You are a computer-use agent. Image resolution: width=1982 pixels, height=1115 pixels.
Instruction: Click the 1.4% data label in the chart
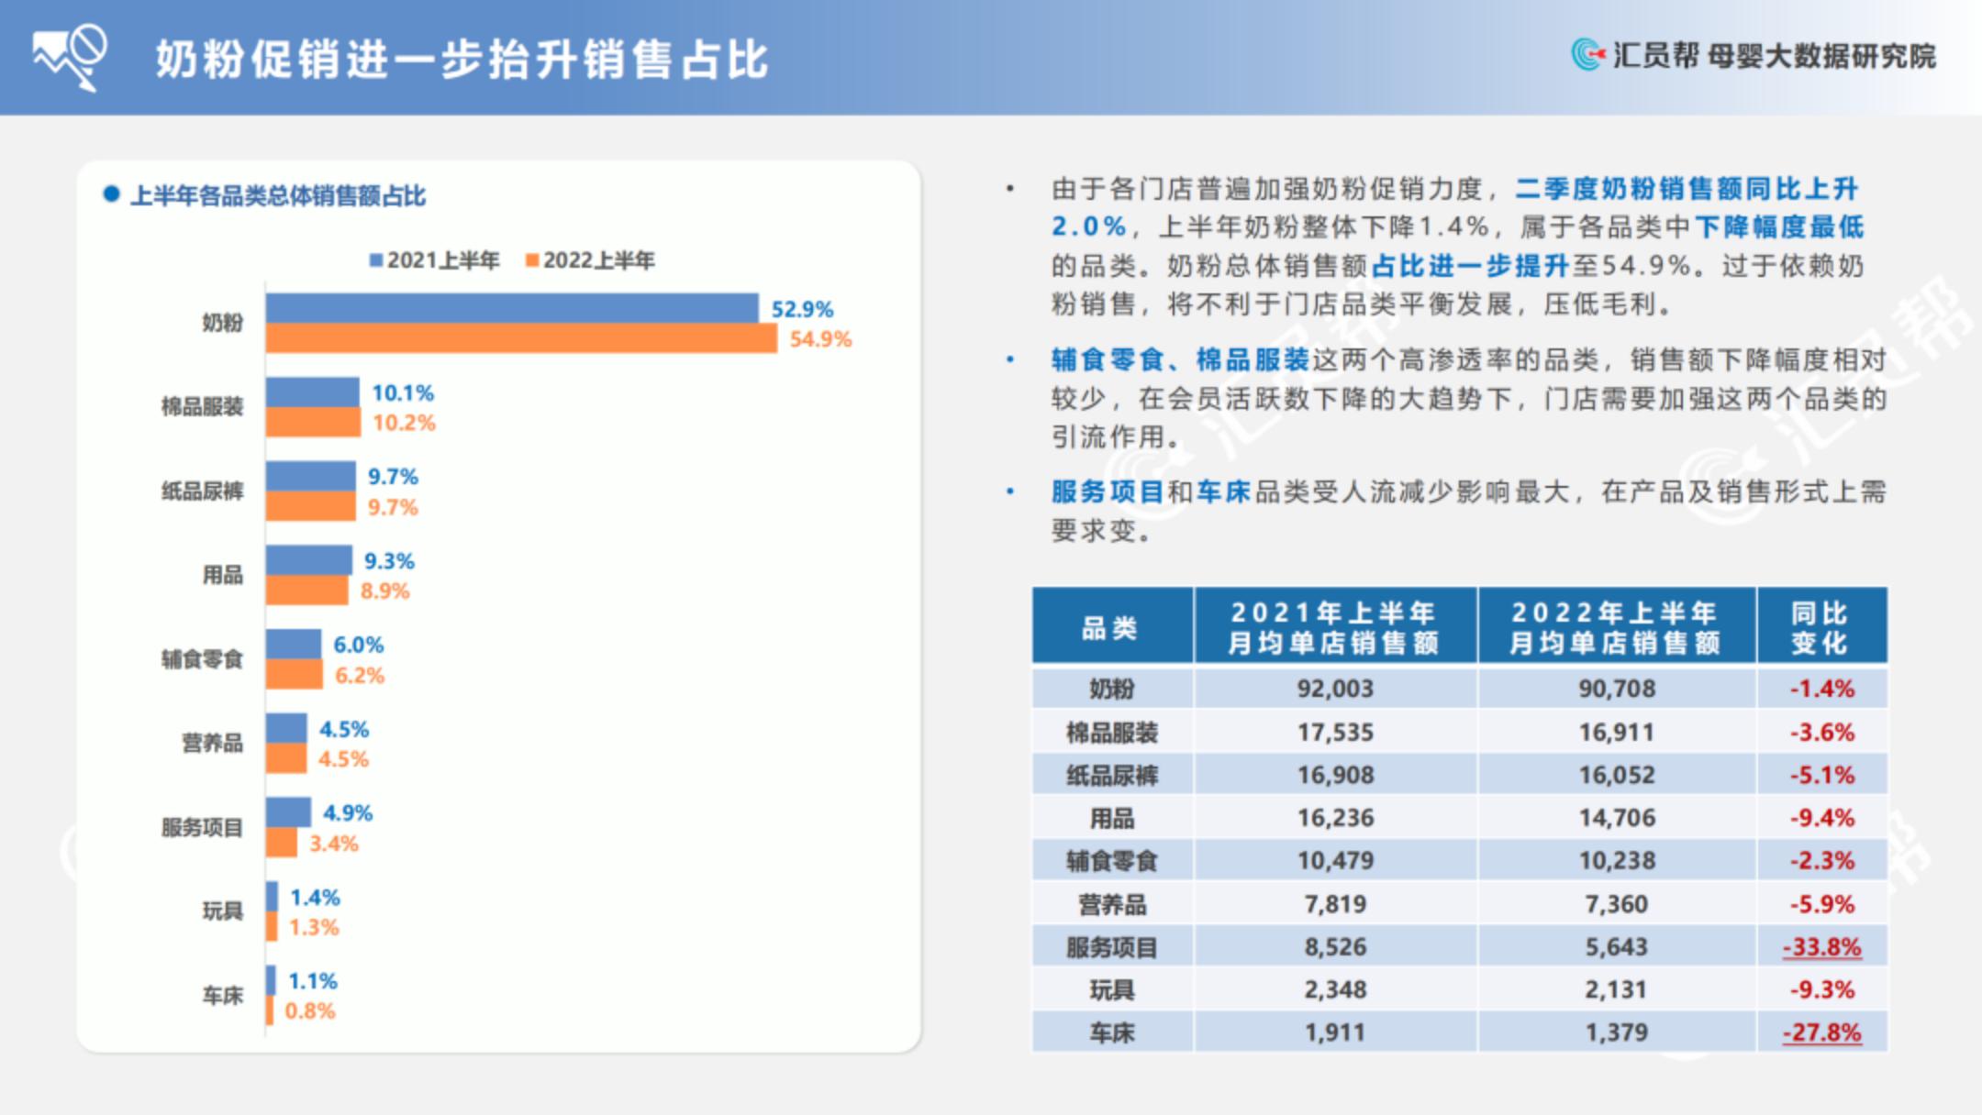point(315,898)
